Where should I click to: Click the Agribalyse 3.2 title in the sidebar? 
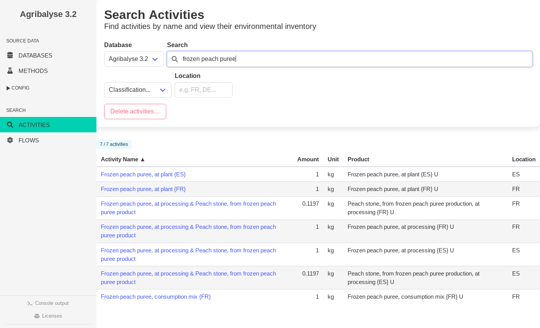tap(48, 14)
